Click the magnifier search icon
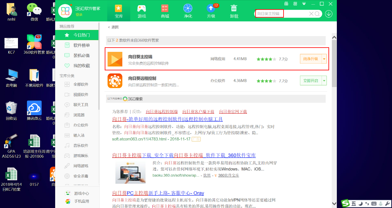The image size is (392, 208). click(x=317, y=14)
